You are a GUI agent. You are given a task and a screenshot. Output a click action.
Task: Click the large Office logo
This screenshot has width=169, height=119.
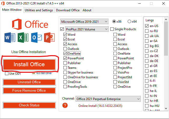30,24
